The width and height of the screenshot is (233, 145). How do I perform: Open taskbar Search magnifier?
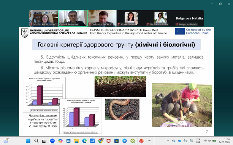36,141
